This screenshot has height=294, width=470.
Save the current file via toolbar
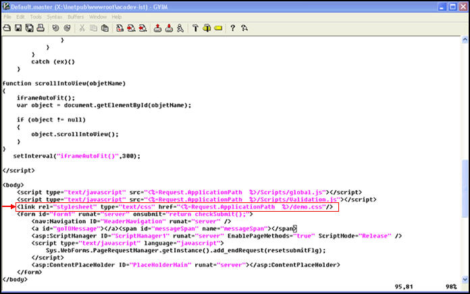coord(18,28)
